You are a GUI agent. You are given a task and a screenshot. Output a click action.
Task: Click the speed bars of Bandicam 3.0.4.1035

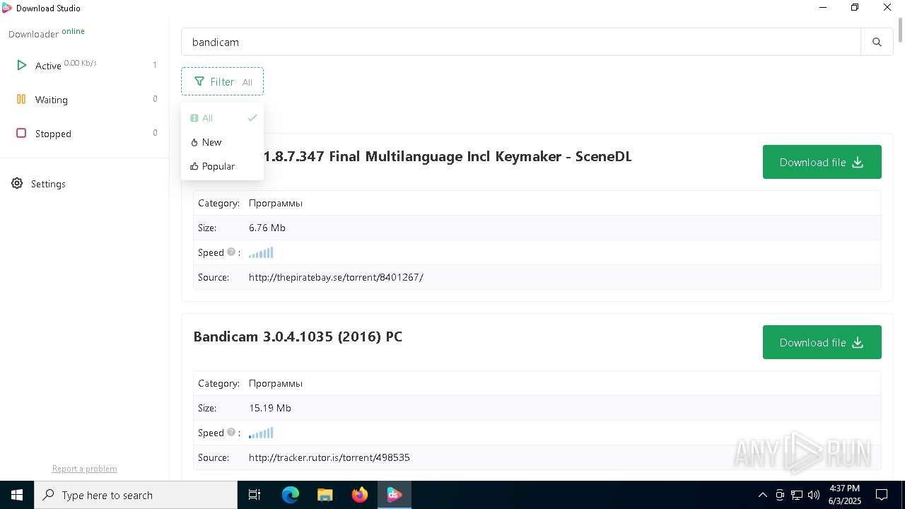(x=261, y=433)
